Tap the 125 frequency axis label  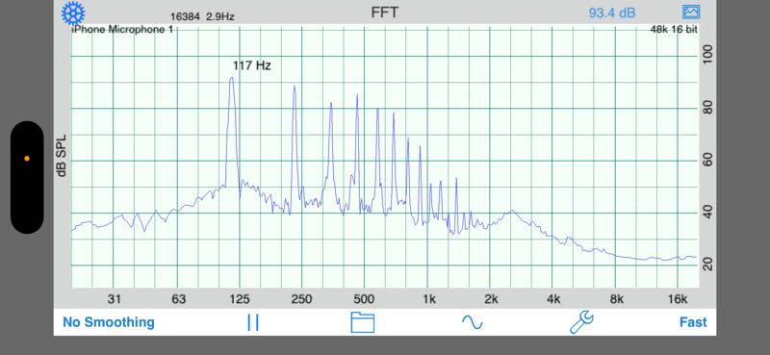point(239,299)
